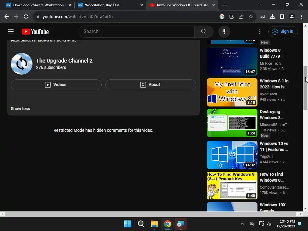The height and width of the screenshot is (231, 308).
Task: Focus the YouTube search field
Action: pyautogui.click(x=137, y=31)
